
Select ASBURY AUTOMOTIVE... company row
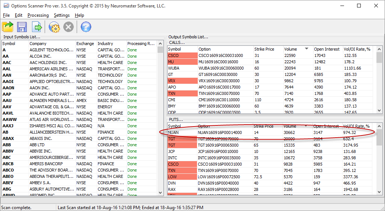(79, 189)
